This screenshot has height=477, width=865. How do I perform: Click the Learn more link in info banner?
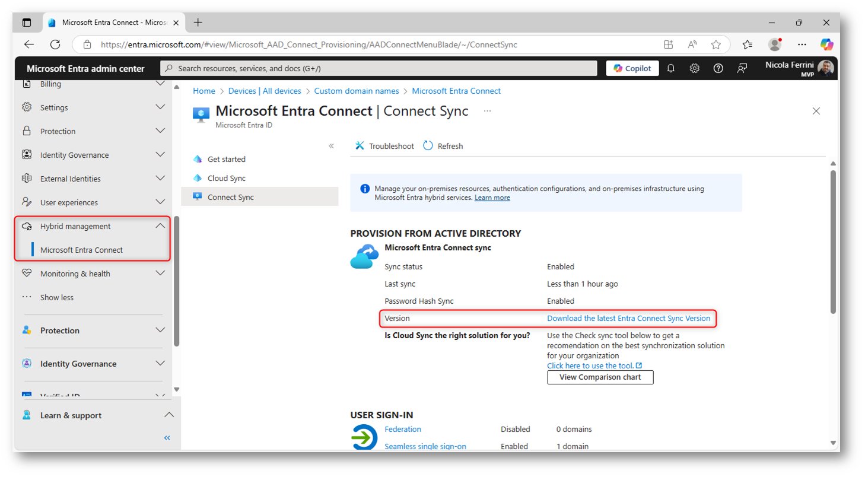click(x=492, y=198)
